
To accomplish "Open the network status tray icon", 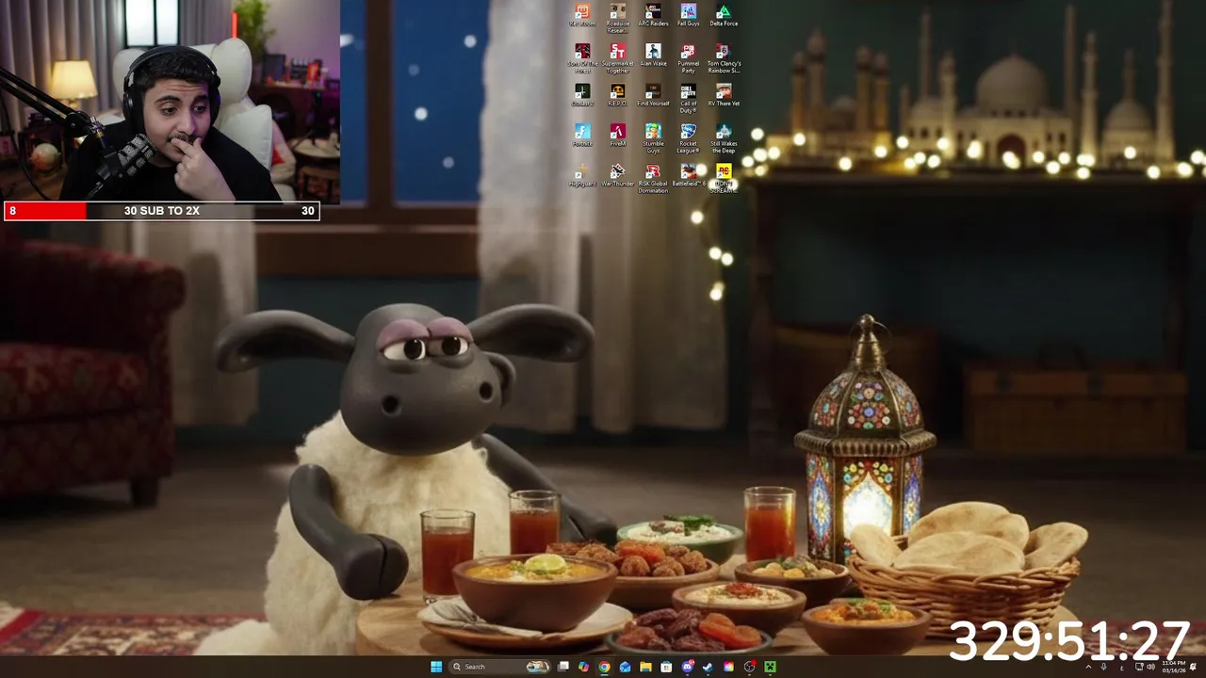I will pos(1139,667).
